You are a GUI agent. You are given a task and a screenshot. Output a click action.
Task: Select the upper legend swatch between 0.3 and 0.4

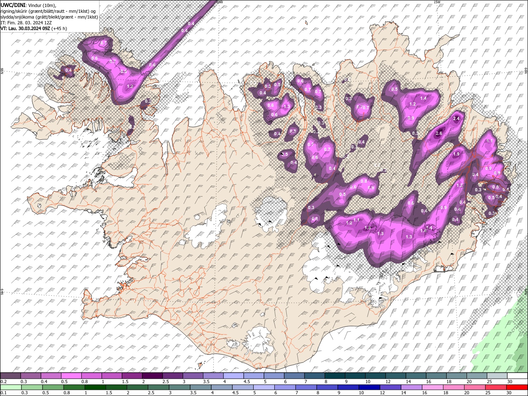[31, 376]
